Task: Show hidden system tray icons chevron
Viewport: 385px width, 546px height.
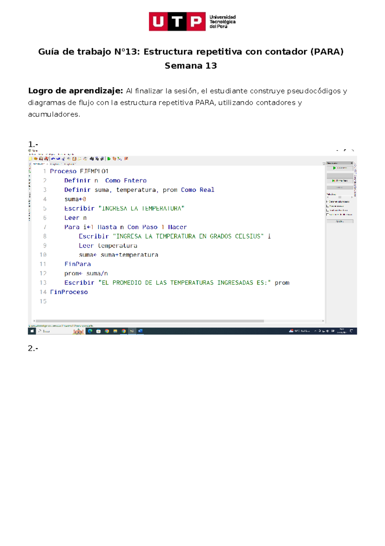Action: [x=315, y=331]
